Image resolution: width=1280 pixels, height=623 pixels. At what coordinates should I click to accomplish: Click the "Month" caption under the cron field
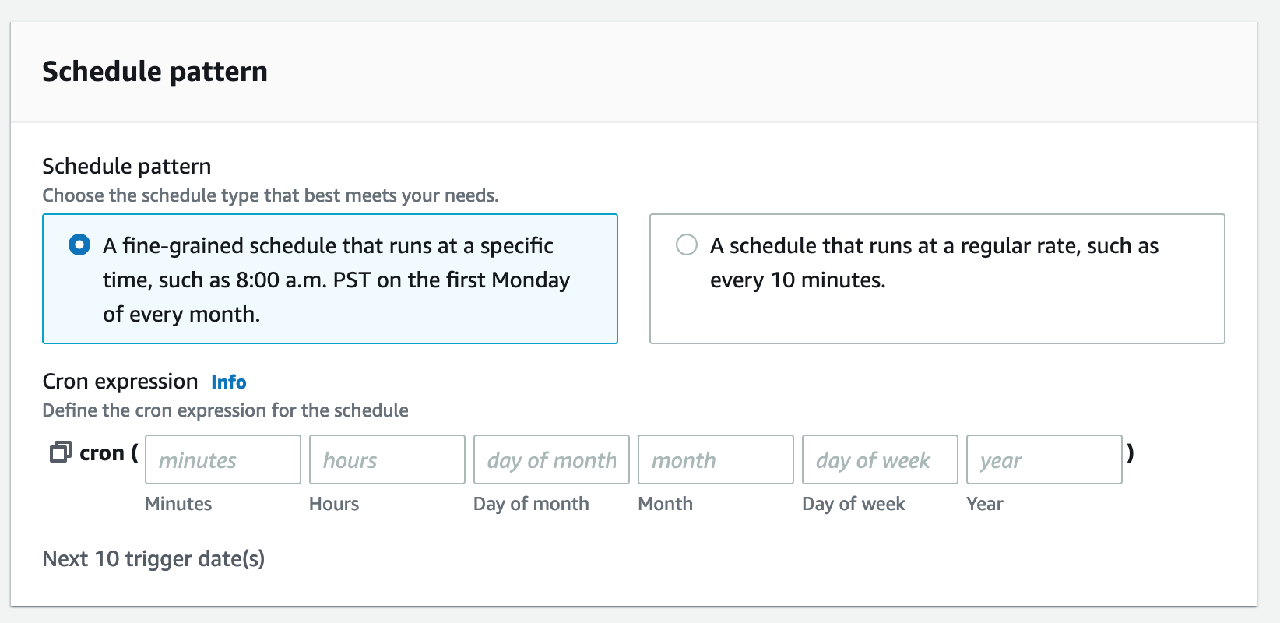tap(665, 504)
